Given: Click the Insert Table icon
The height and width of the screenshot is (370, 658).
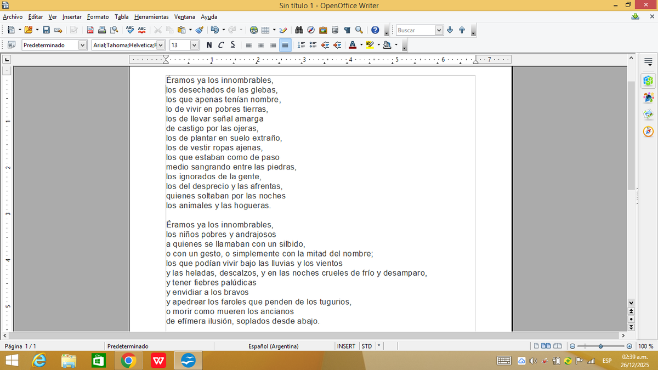Looking at the screenshot, I should [x=265, y=30].
